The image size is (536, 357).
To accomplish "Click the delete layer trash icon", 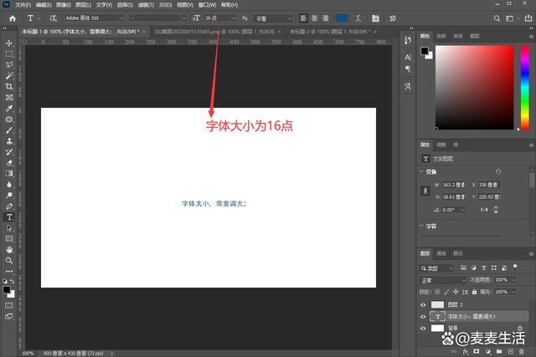I will (521, 351).
